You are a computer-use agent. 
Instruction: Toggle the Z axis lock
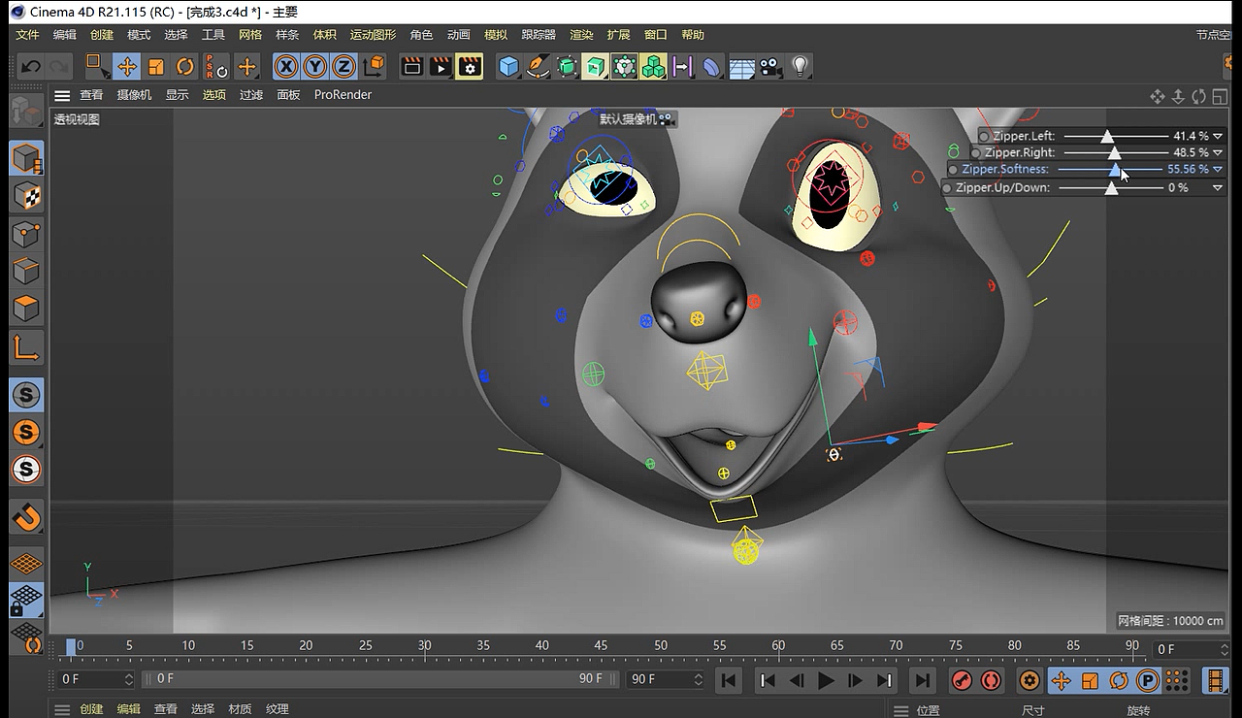343,66
